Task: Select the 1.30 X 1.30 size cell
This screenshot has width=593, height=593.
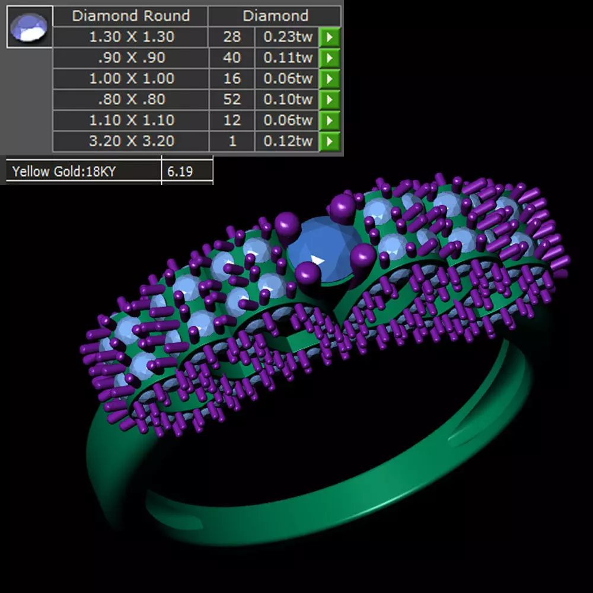Action: click(x=131, y=37)
